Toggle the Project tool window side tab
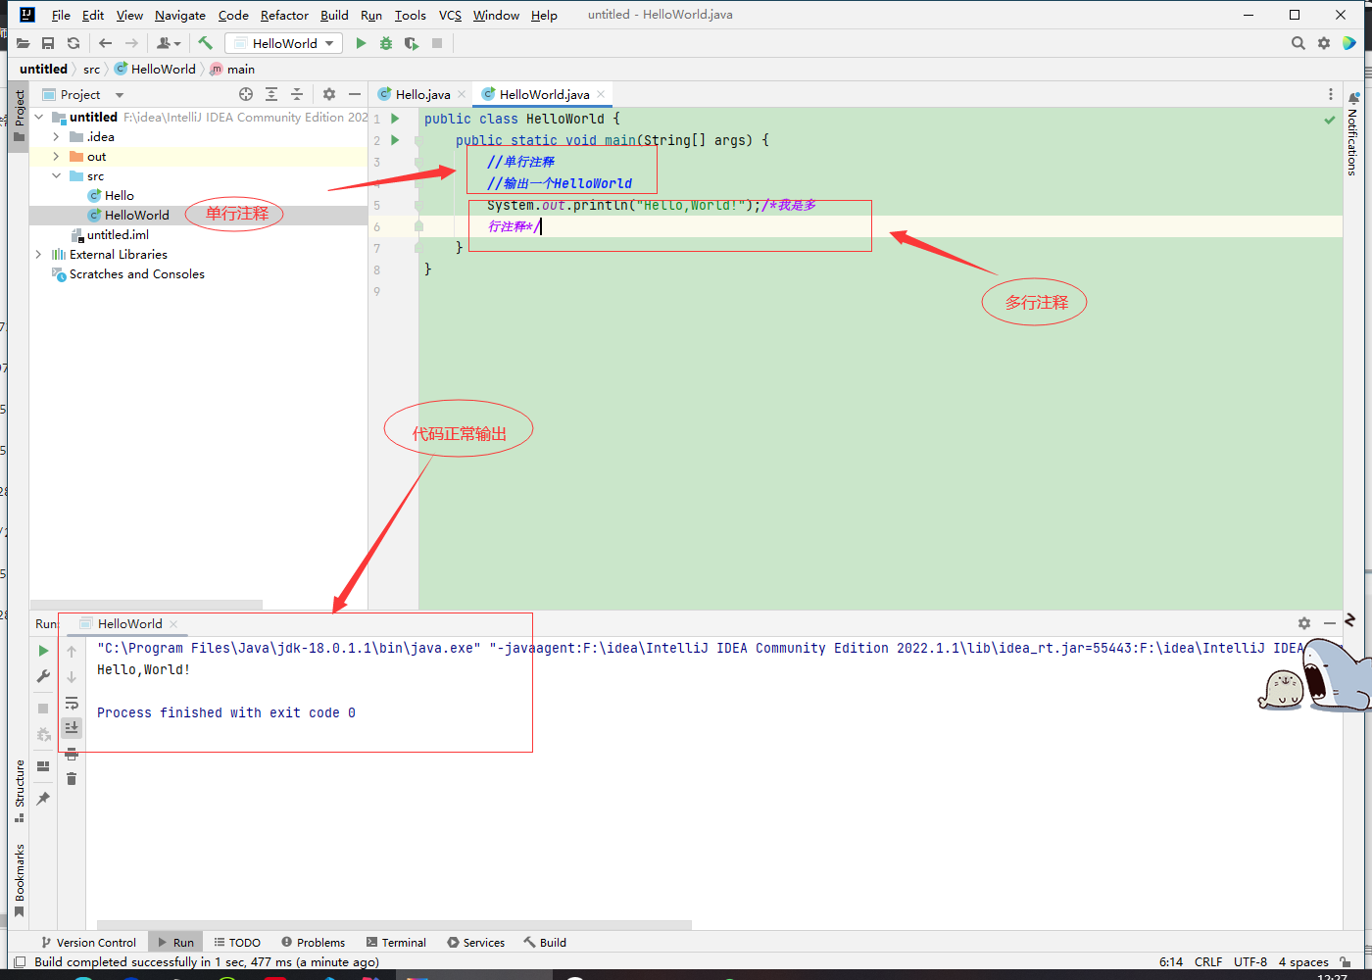Viewport: 1372px width, 980px height. (x=19, y=116)
